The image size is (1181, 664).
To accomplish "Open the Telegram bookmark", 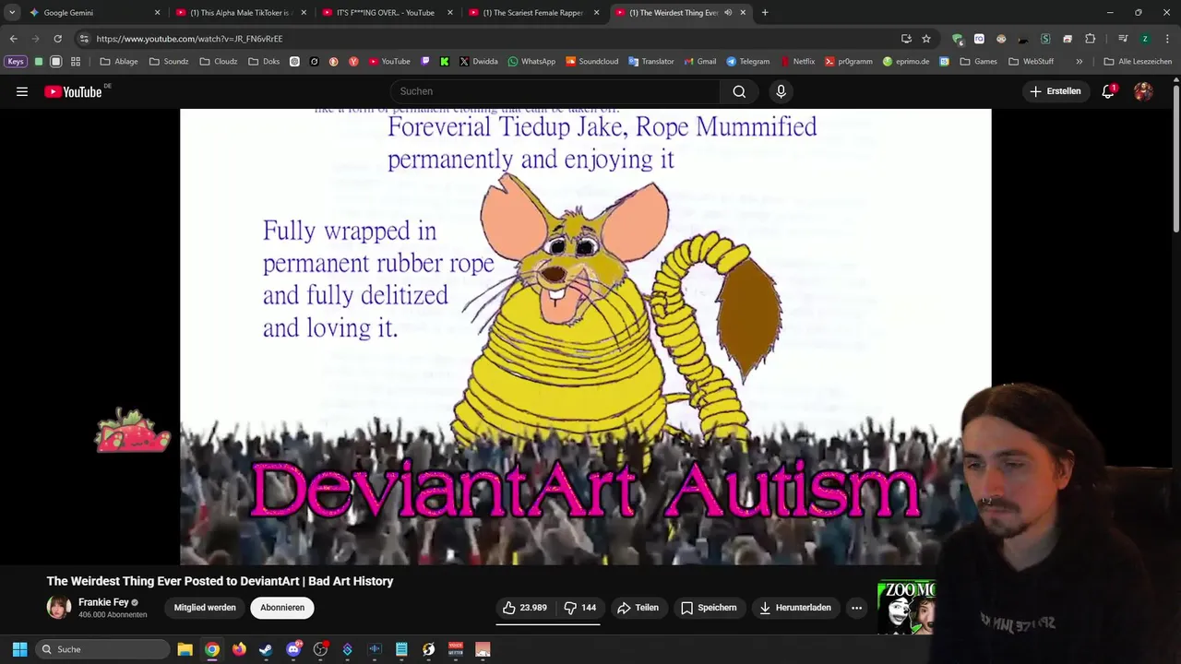I will (x=747, y=62).
